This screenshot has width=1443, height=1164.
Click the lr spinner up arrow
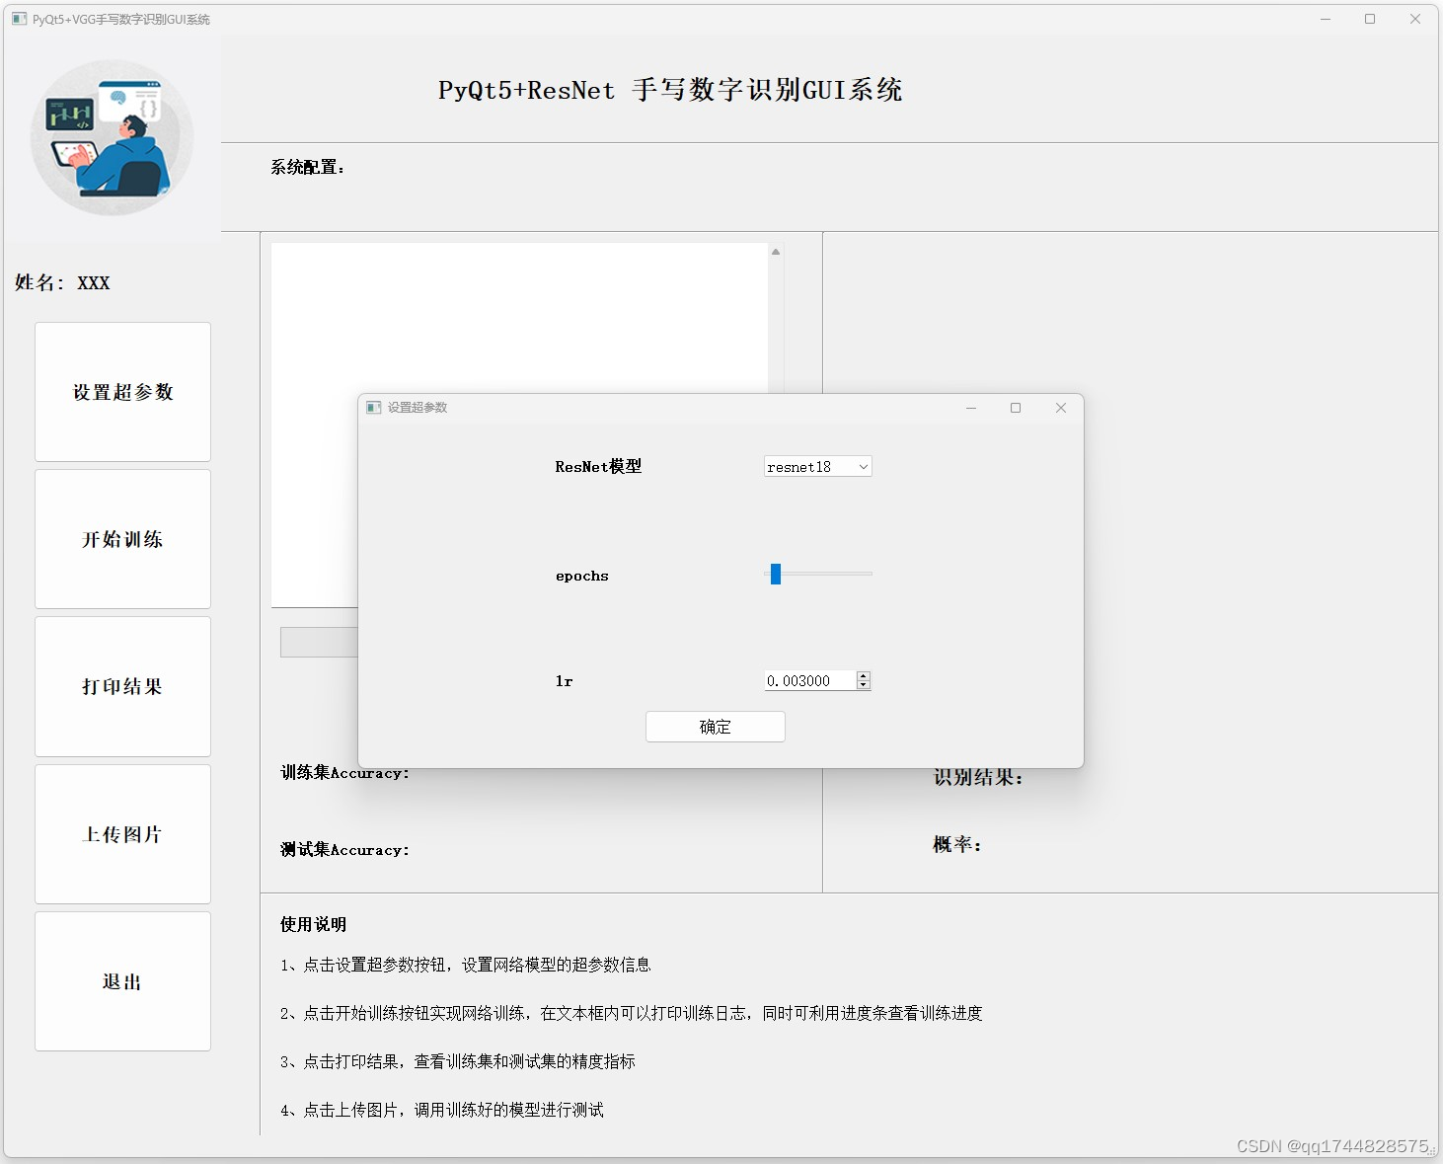pyautogui.click(x=864, y=675)
